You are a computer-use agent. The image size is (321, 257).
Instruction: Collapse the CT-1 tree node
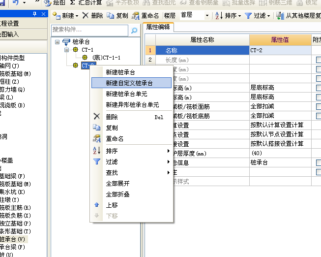point(66,50)
